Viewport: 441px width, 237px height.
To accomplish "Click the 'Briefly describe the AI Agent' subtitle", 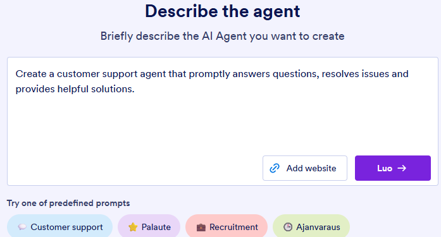I will (223, 36).
